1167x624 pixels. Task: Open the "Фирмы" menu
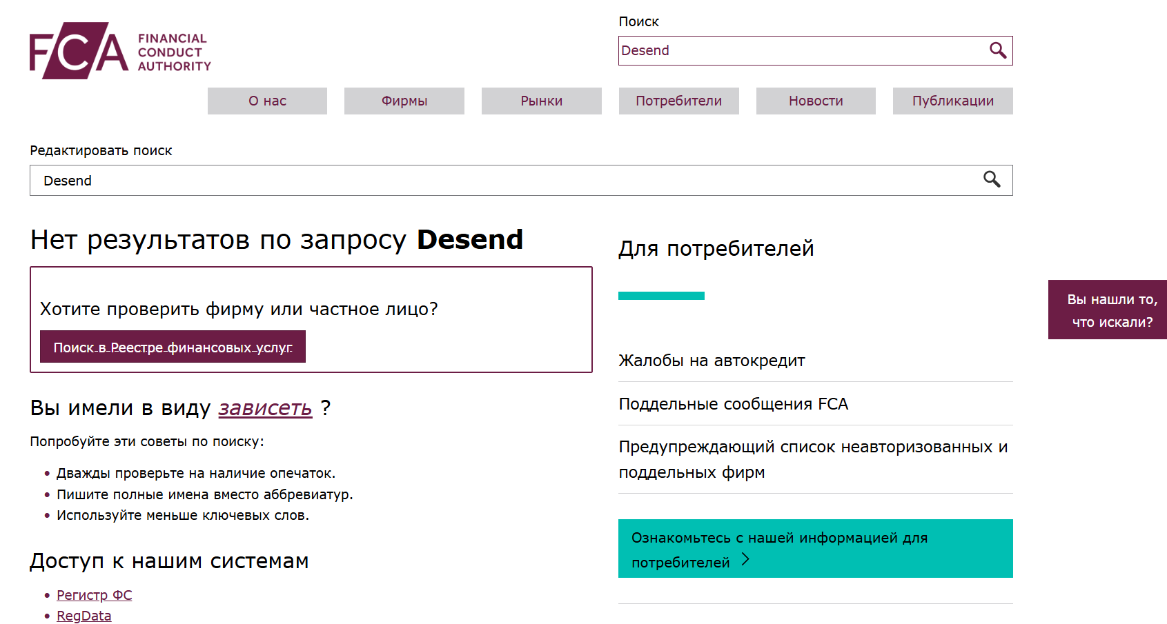404,101
